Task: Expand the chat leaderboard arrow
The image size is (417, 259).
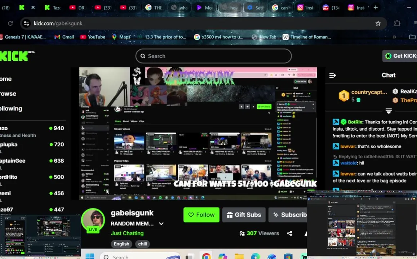Action: (x=389, y=111)
